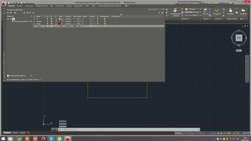Click the color swatch of layer Крыша

click(x=60, y=21)
